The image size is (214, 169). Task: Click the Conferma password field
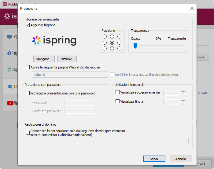pyautogui.click(x=80, y=111)
